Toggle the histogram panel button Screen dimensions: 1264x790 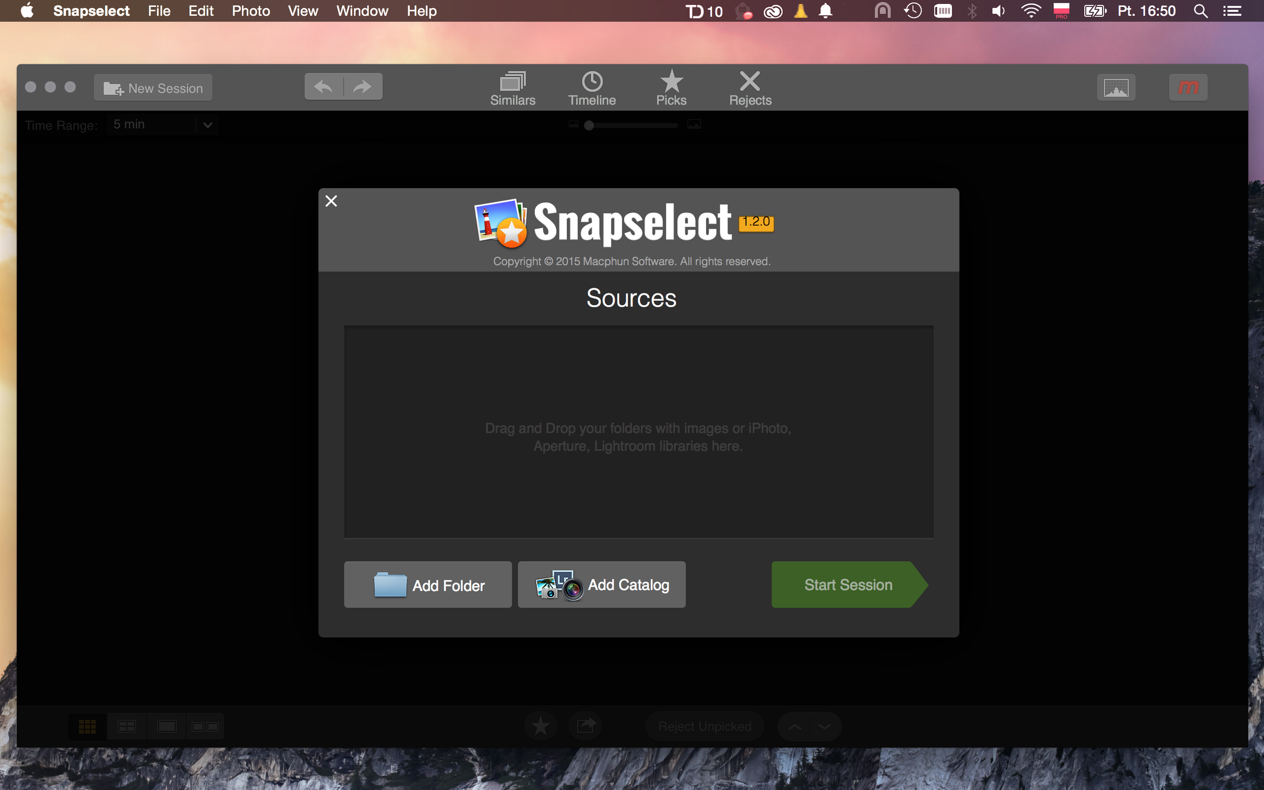[1116, 88]
